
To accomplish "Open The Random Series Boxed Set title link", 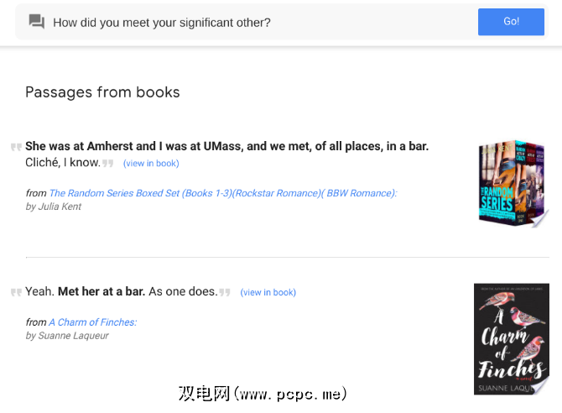I will 222,193.
